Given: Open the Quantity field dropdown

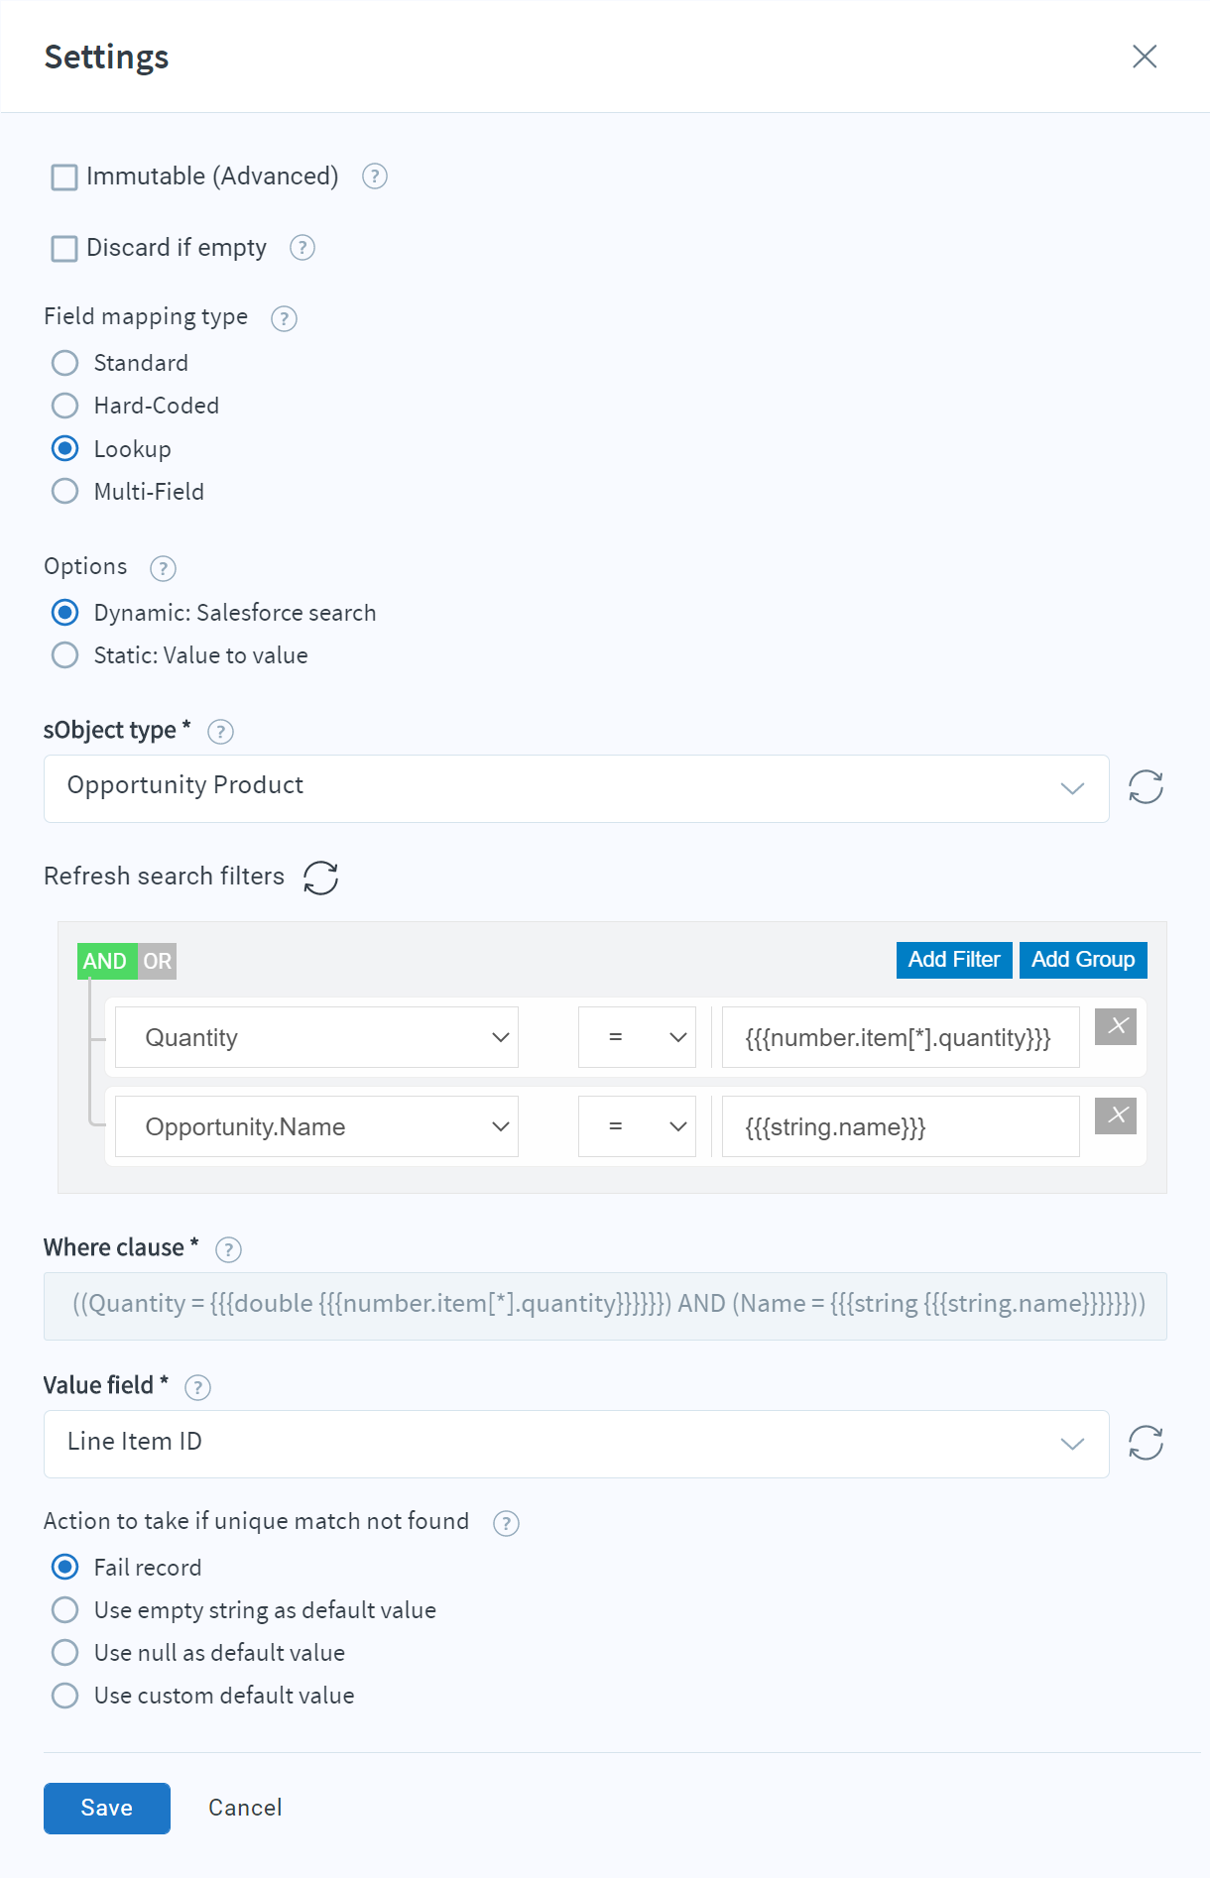Looking at the screenshot, I should [x=316, y=1037].
